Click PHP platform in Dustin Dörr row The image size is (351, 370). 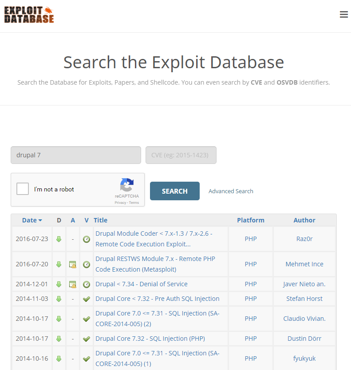tap(251, 339)
